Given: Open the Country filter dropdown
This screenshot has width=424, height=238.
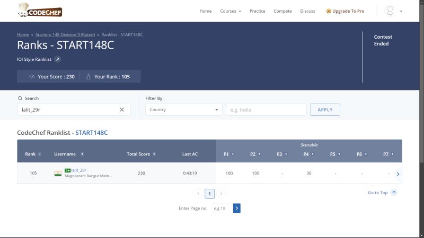Looking at the screenshot, I should [183, 109].
